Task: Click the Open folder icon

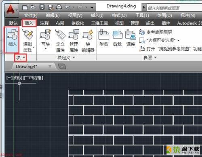Action: (33, 7)
